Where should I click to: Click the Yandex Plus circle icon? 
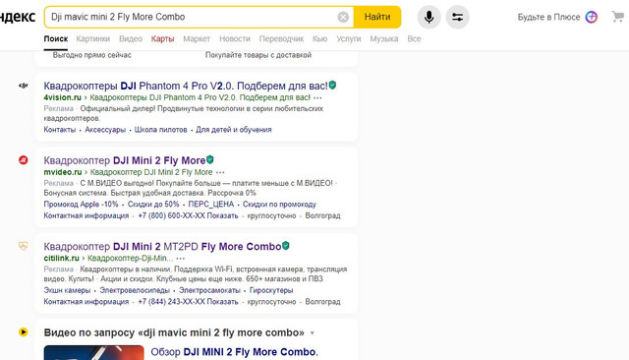tap(592, 17)
